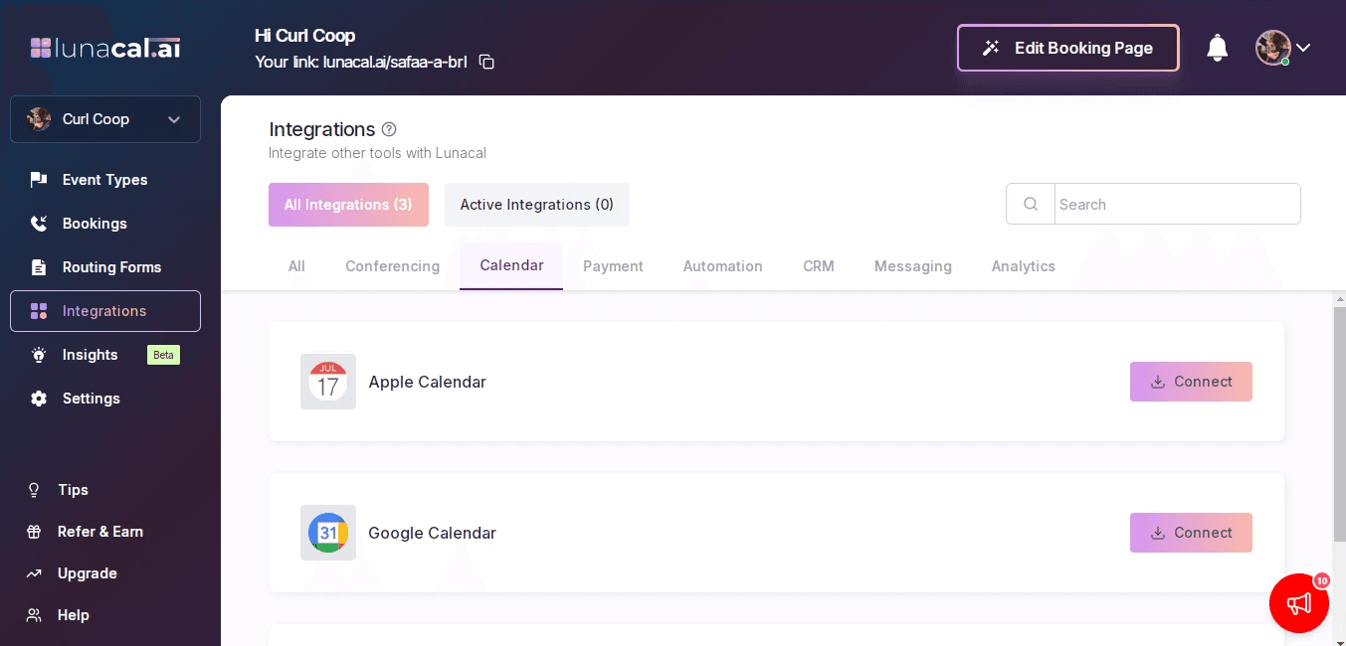
Task: Click the magic wand icon in Edit Booking Page
Action: click(991, 48)
